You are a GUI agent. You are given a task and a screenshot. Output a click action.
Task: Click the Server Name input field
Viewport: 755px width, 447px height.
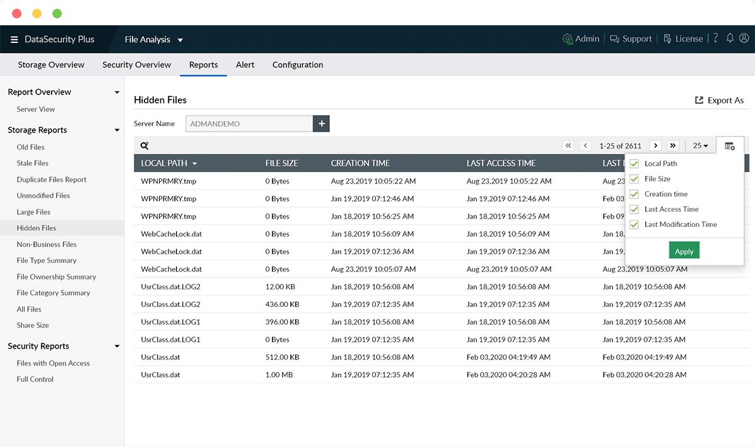coord(249,124)
